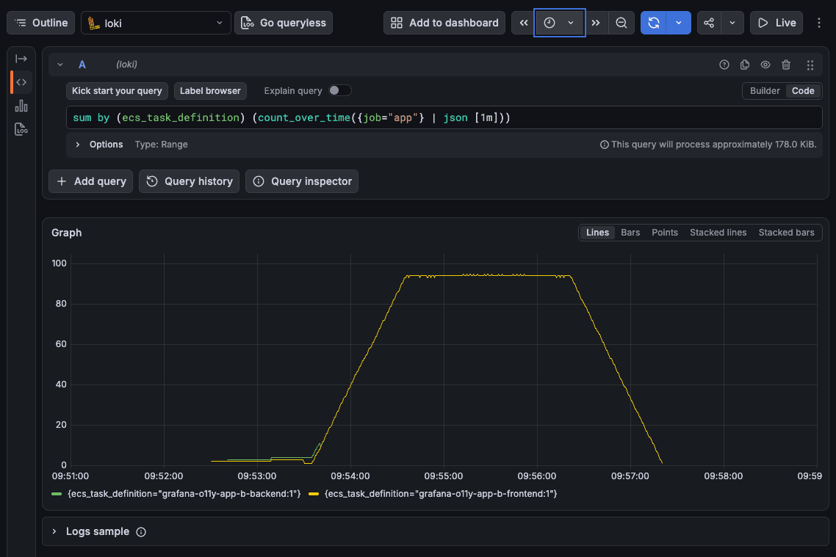Image resolution: width=836 pixels, height=557 pixels.
Task: Select Points graph style
Action: click(x=664, y=233)
